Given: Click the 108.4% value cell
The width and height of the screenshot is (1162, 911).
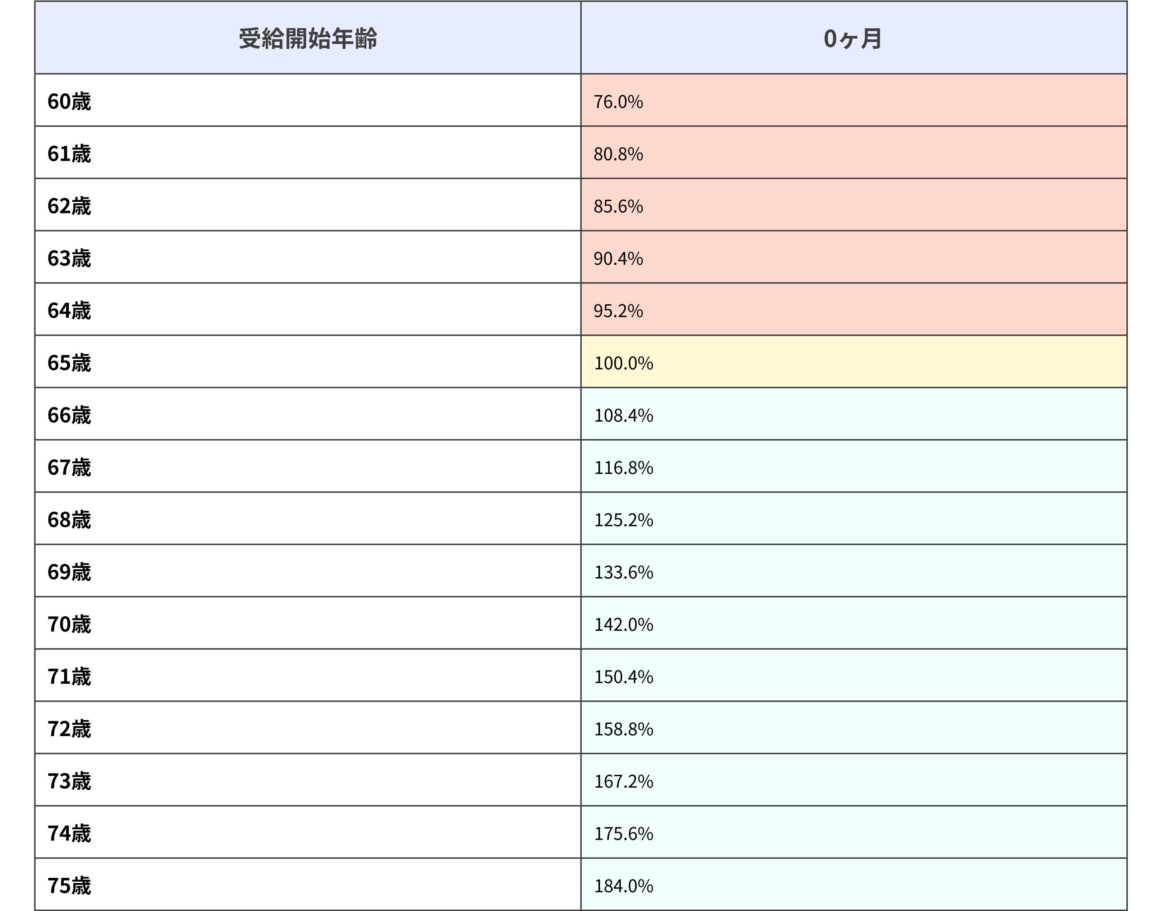Looking at the screenshot, I should (x=623, y=415).
